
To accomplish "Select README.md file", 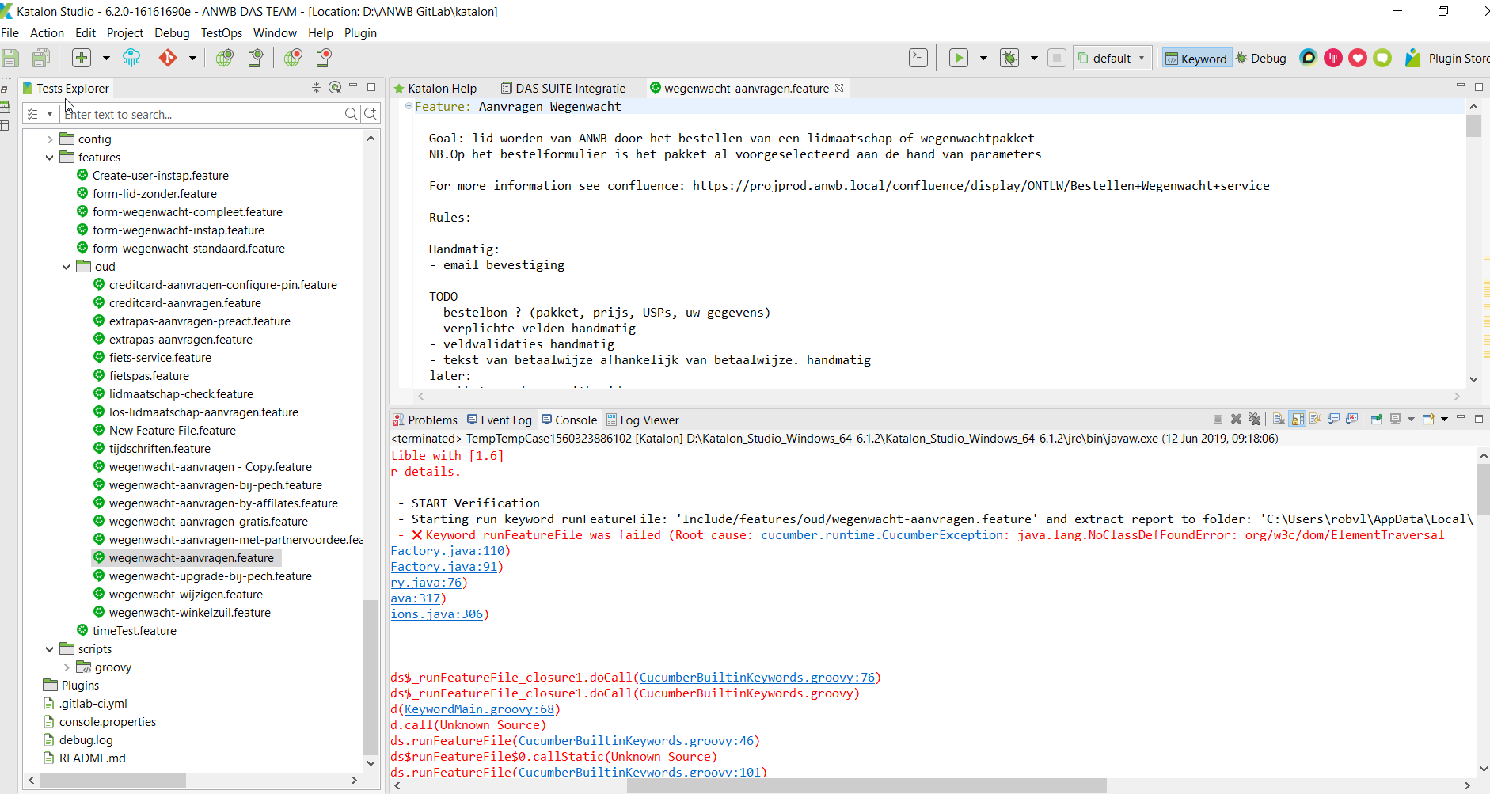I will point(92,758).
